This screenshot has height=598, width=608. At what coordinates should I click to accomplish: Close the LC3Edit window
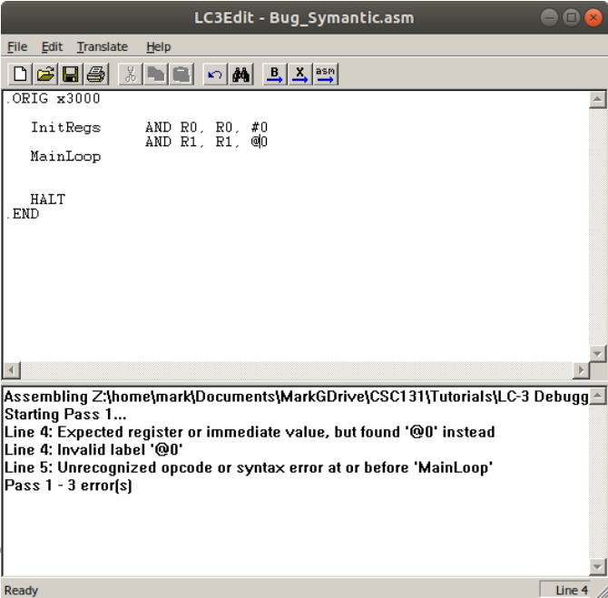pos(593,17)
